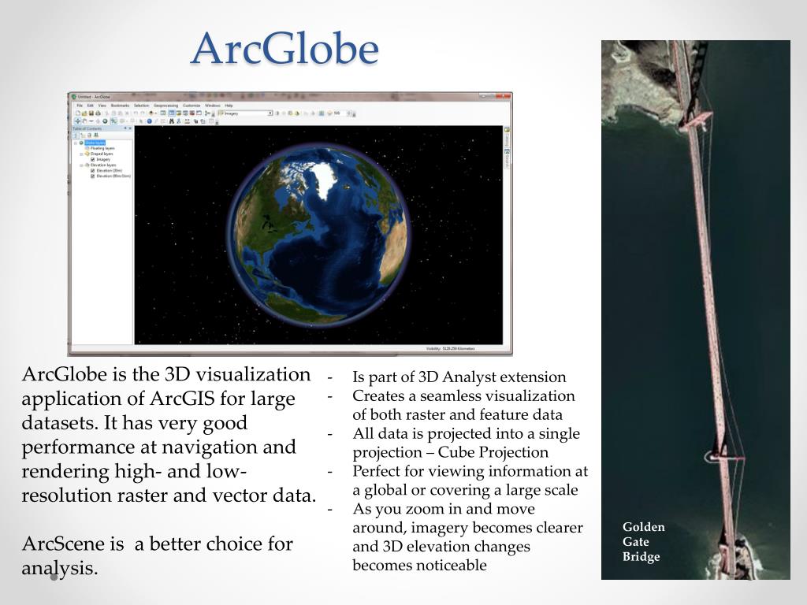
Task: Click the 'Golden Gate Bridge' caption text
Action: 643,541
